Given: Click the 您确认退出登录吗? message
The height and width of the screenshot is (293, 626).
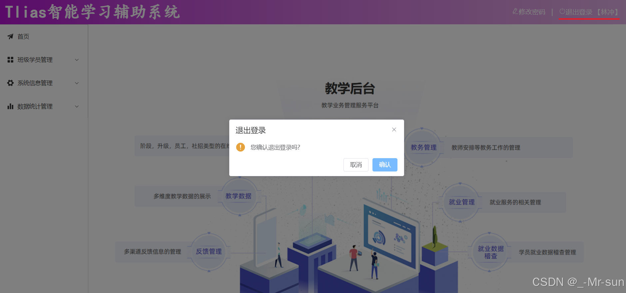Looking at the screenshot, I should (x=275, y=147).
